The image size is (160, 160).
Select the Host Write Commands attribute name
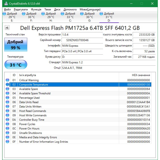pyautogui.click(x=33, y=115)
